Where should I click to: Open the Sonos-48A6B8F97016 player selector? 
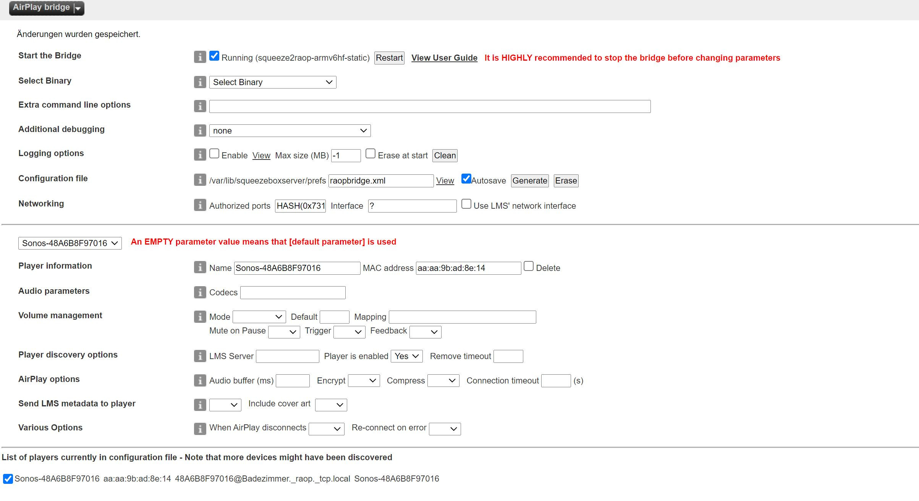(70, 243)
